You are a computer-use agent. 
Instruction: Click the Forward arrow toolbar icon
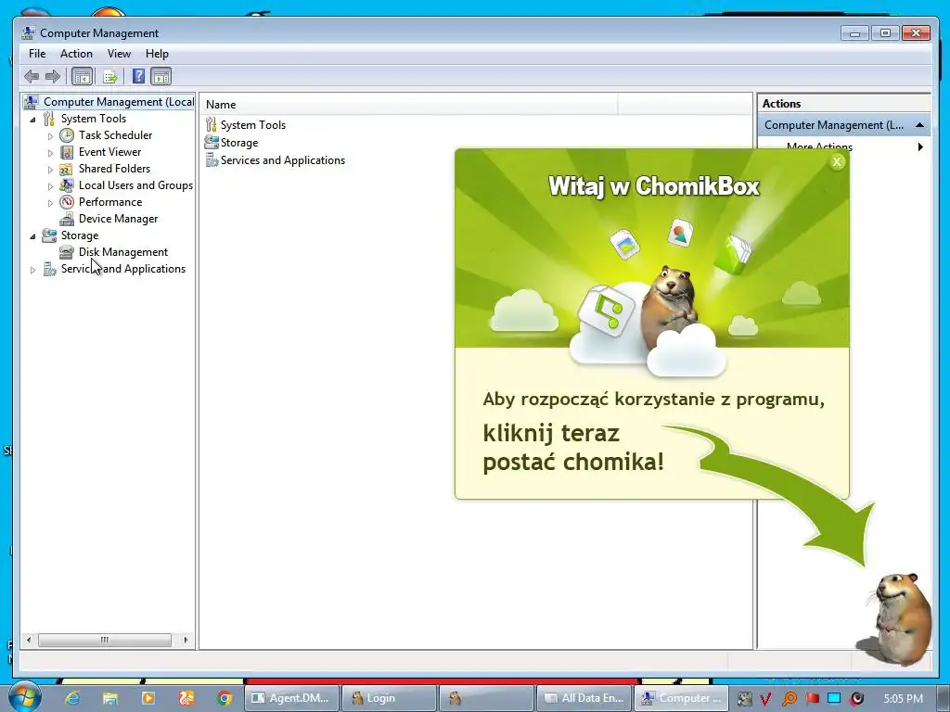click(x=53, y=76)
